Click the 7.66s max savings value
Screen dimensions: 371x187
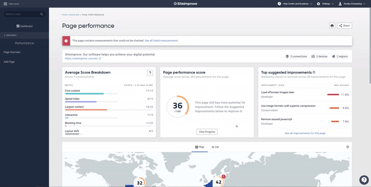point(345,122)
